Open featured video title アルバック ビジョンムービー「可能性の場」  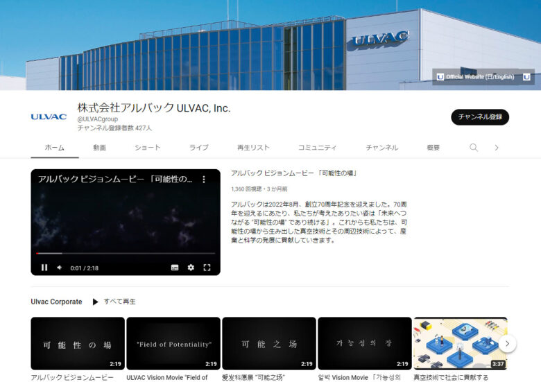pos(293,173)
